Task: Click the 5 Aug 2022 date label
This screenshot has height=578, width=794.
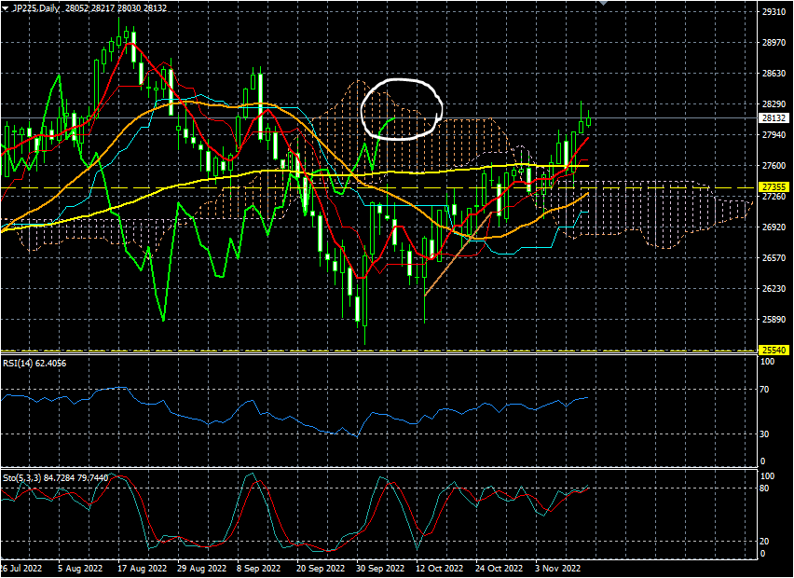Action: coord(79,569)
